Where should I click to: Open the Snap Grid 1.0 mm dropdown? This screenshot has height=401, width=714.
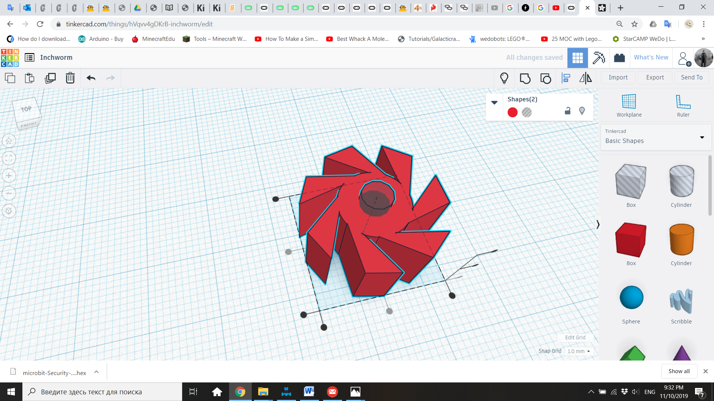coord(579,351)
